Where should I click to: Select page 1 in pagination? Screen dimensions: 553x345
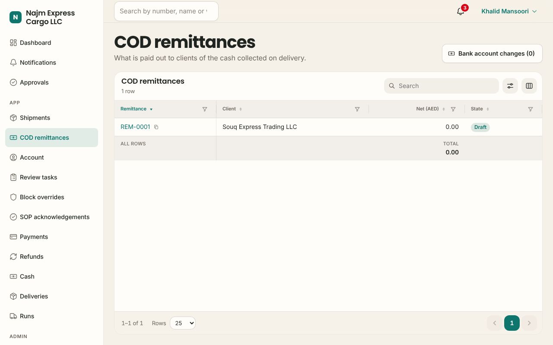(x=512, y=323)
